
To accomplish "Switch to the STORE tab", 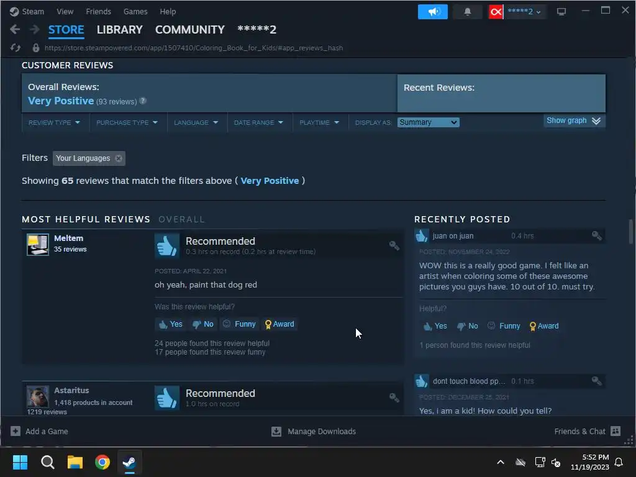I will pyautogui.click(x=66, y=30).
